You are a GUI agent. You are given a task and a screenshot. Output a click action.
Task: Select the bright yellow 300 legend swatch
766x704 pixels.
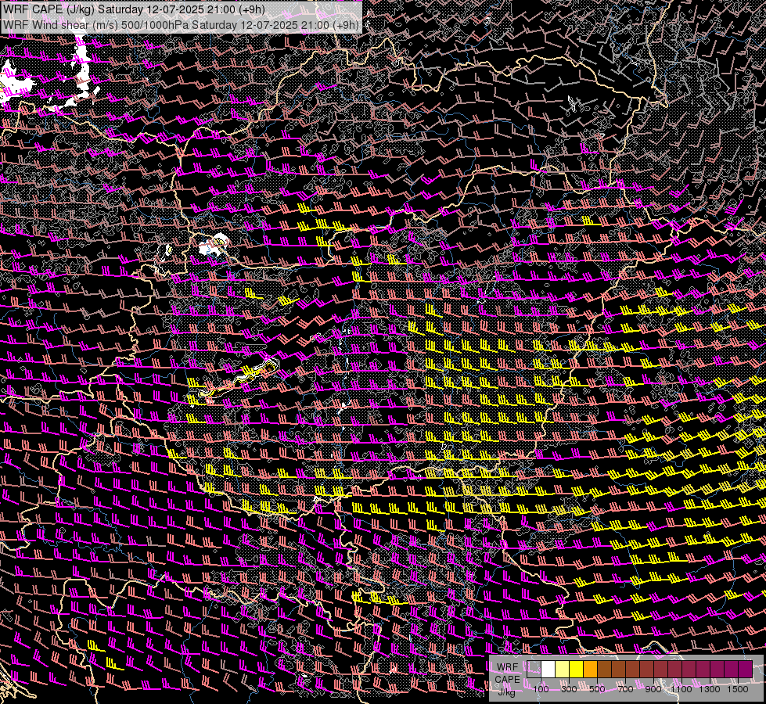(x=577, y=669)
